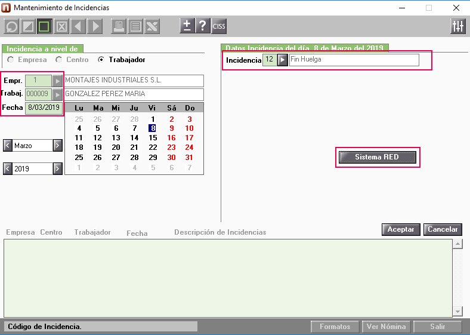Open settings sliders icon at top right
470x335 pixels.
[458, 26]
